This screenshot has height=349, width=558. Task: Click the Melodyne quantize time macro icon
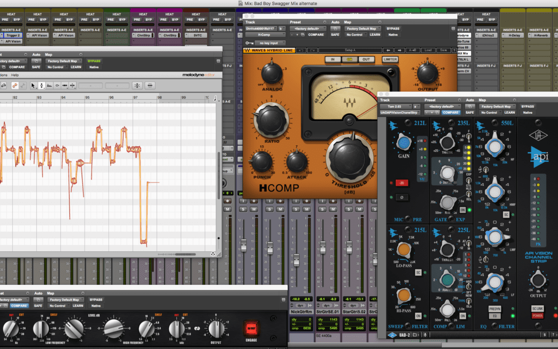[x=150, y=85]
